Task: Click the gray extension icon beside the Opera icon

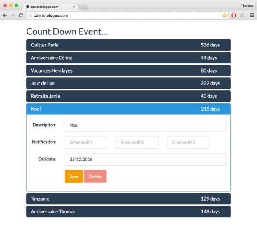Action: point(242,15)
